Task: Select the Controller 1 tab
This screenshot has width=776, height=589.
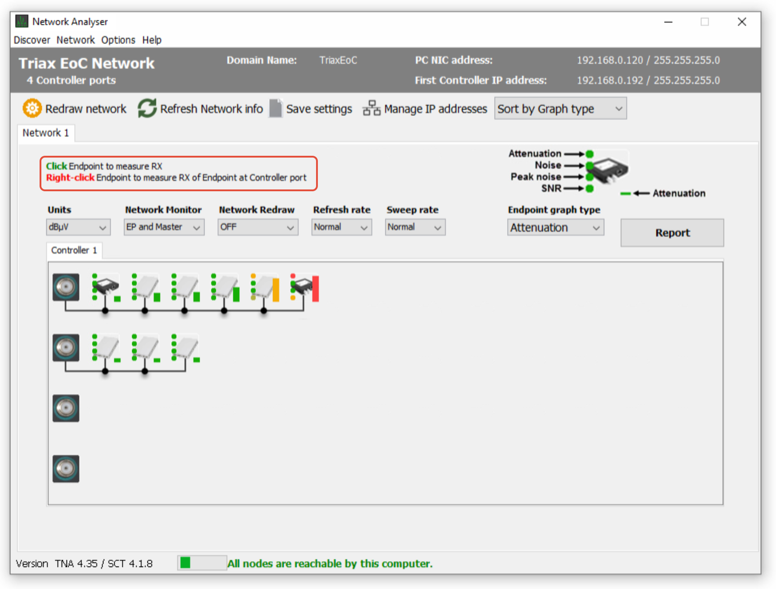Action: pyautogui.click(x=74, y=251)
